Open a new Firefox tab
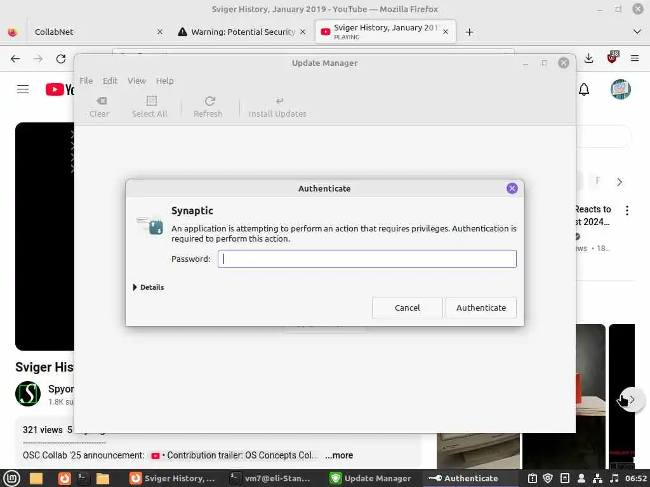Screen dimensions: 650x487 click(469, 32)
